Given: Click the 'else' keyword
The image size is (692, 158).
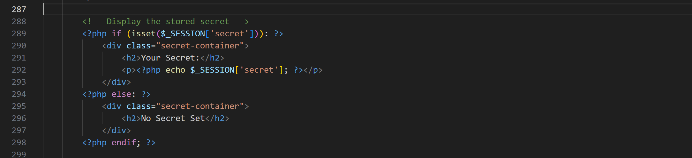Looking at the screenshot, I should point(121,94).
